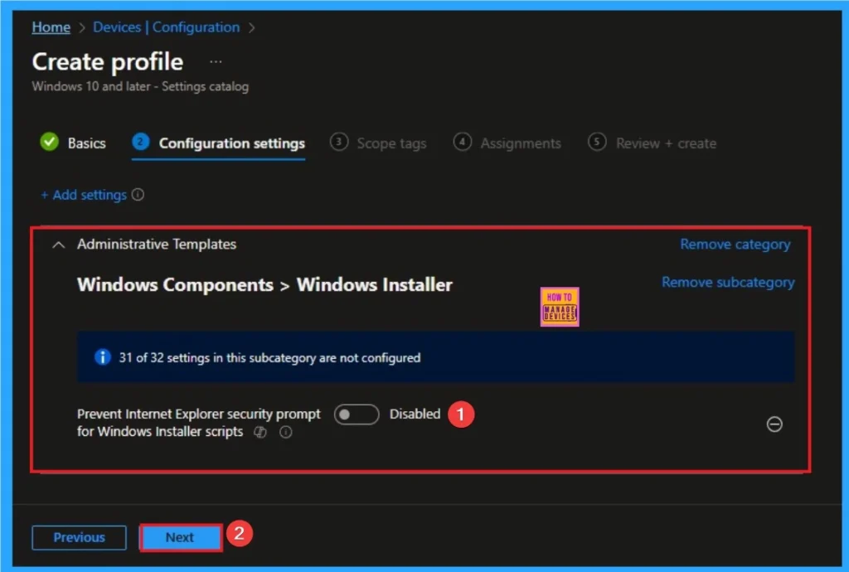Click the How To Manage Devices logo image
The image size is (849, 572).
[559, 306]
